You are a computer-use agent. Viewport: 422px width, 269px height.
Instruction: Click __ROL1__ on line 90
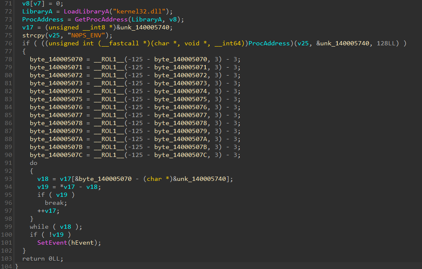click(109, 155)
